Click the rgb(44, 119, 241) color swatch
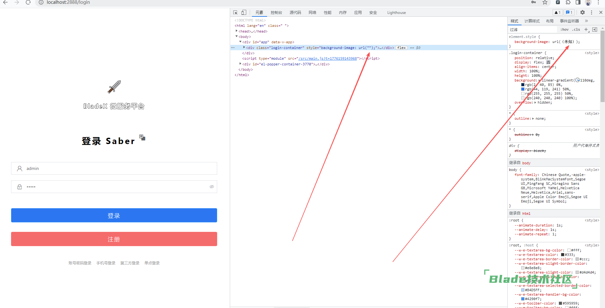This screenshot has width=605, height=308. point(523,89)
